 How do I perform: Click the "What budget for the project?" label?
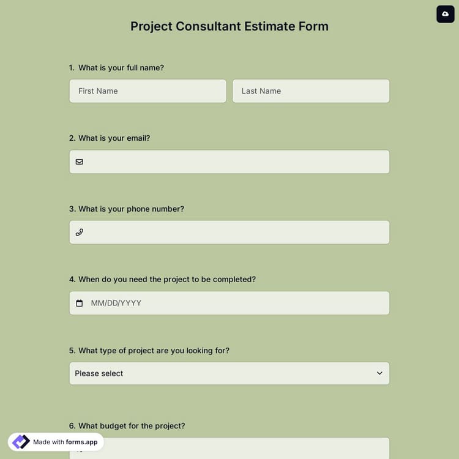coord(131,426)
